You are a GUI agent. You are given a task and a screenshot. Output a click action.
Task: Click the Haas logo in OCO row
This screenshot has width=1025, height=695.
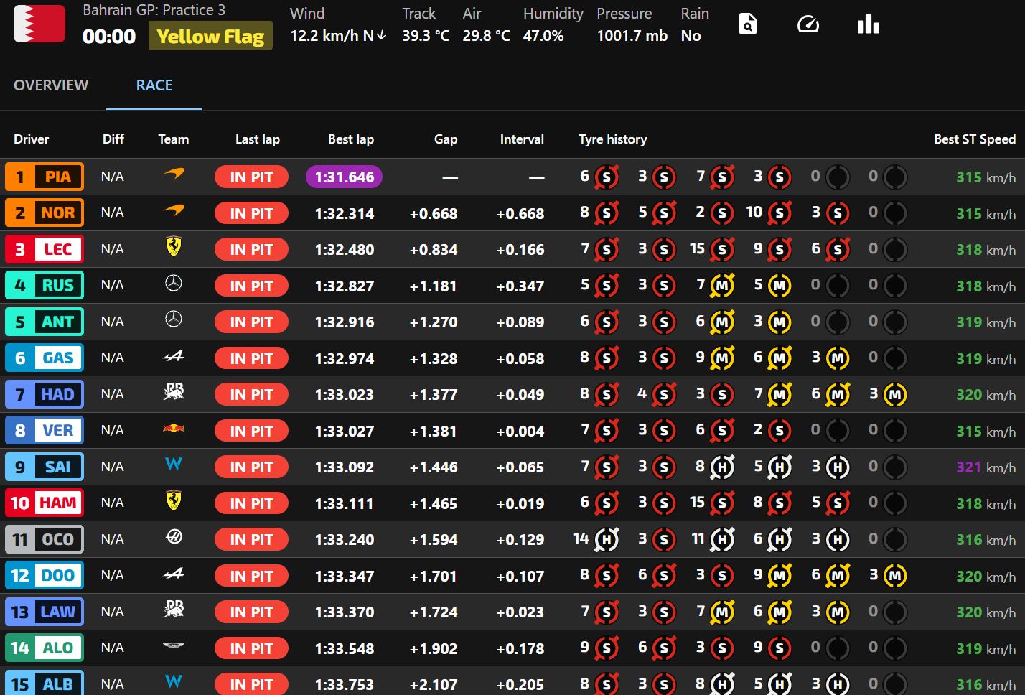[174, 537]
